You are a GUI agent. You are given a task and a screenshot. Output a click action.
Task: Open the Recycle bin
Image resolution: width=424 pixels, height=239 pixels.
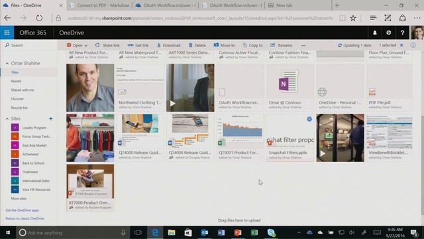19,108
